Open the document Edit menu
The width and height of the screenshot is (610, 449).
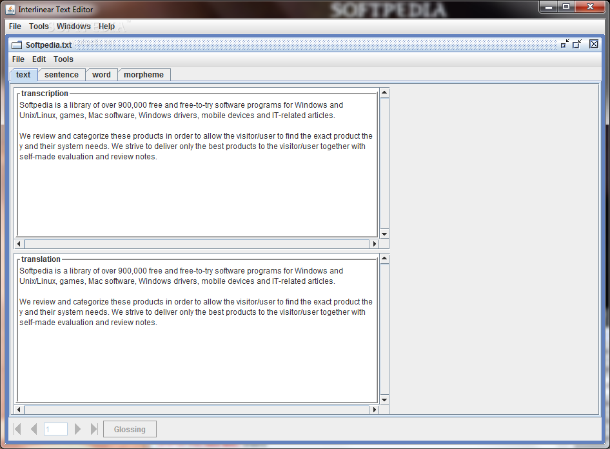click(39, 59)
